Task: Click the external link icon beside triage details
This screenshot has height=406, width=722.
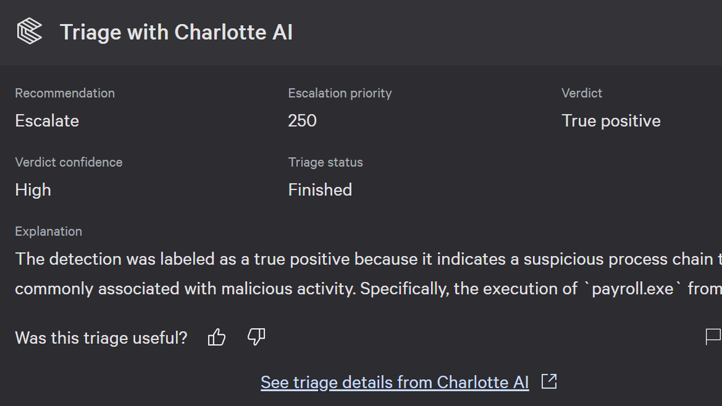Action: point(549,382)
